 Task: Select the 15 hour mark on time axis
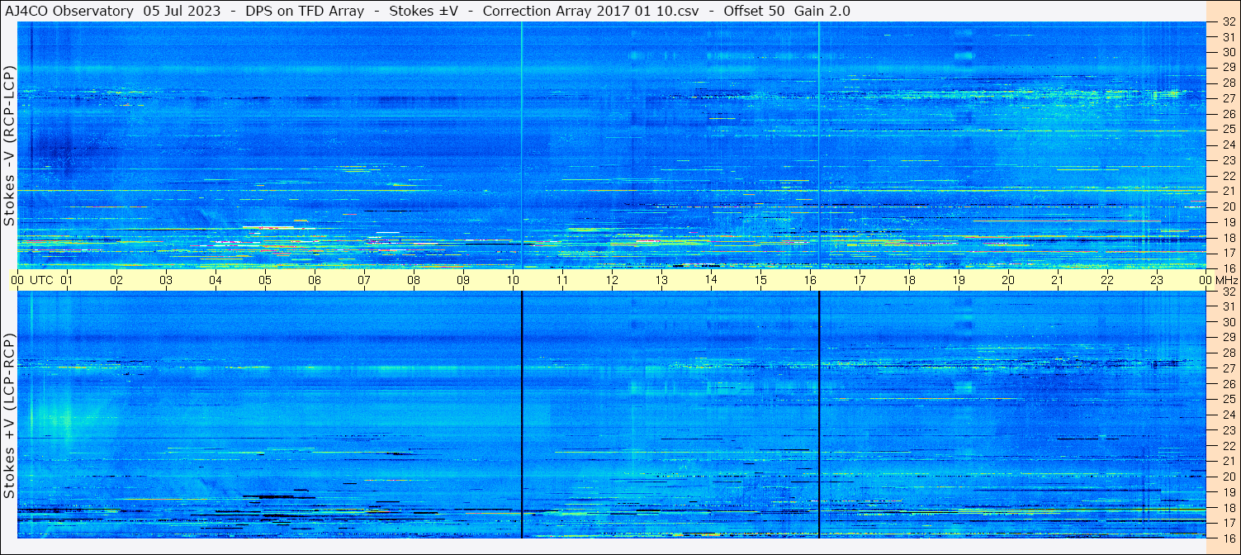(x=760, y=280)
